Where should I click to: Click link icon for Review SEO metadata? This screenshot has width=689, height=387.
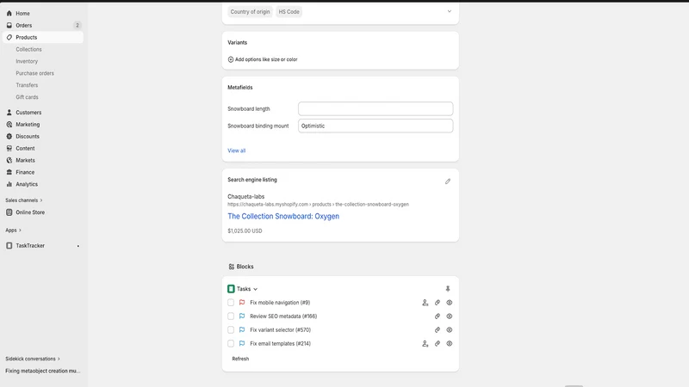[438, 316]
